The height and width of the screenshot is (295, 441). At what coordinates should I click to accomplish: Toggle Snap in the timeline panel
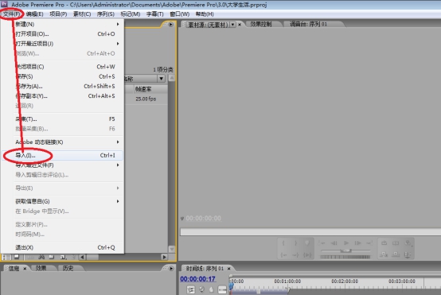(191, 289)
